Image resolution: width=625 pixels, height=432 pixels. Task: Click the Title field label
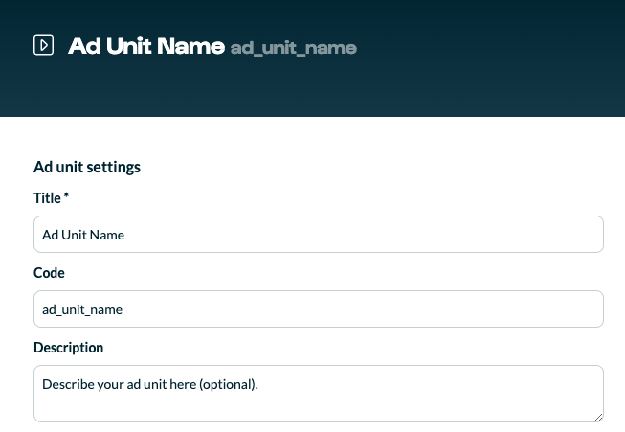47,198
